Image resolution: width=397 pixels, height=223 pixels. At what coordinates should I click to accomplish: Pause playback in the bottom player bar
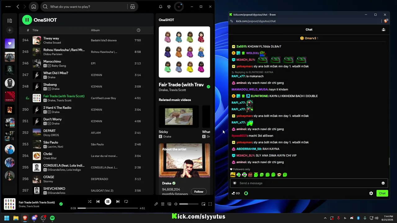coord(108,202)
